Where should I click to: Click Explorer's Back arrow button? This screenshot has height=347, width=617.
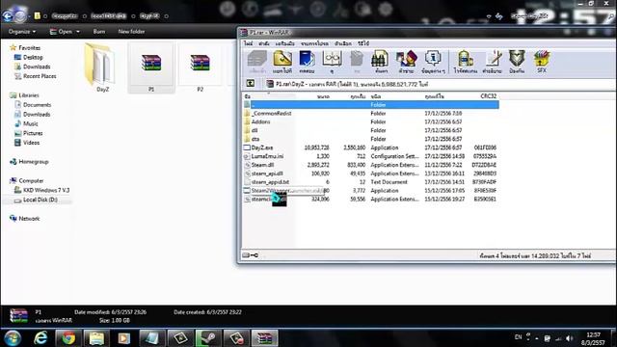pos(7,16)
